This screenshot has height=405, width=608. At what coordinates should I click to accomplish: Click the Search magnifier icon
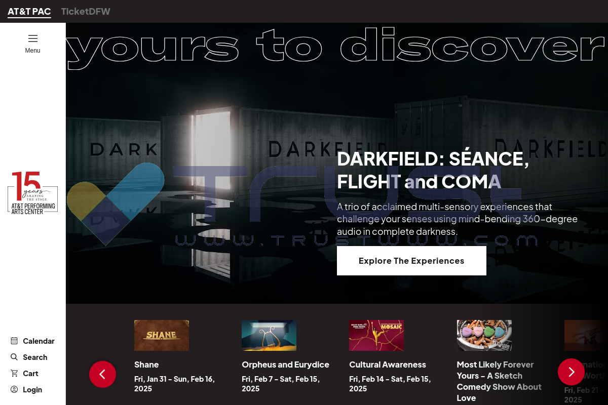pos(14,357)
